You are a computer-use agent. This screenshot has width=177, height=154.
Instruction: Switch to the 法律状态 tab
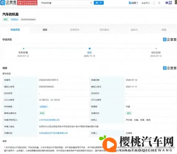(x=74, y=30)
